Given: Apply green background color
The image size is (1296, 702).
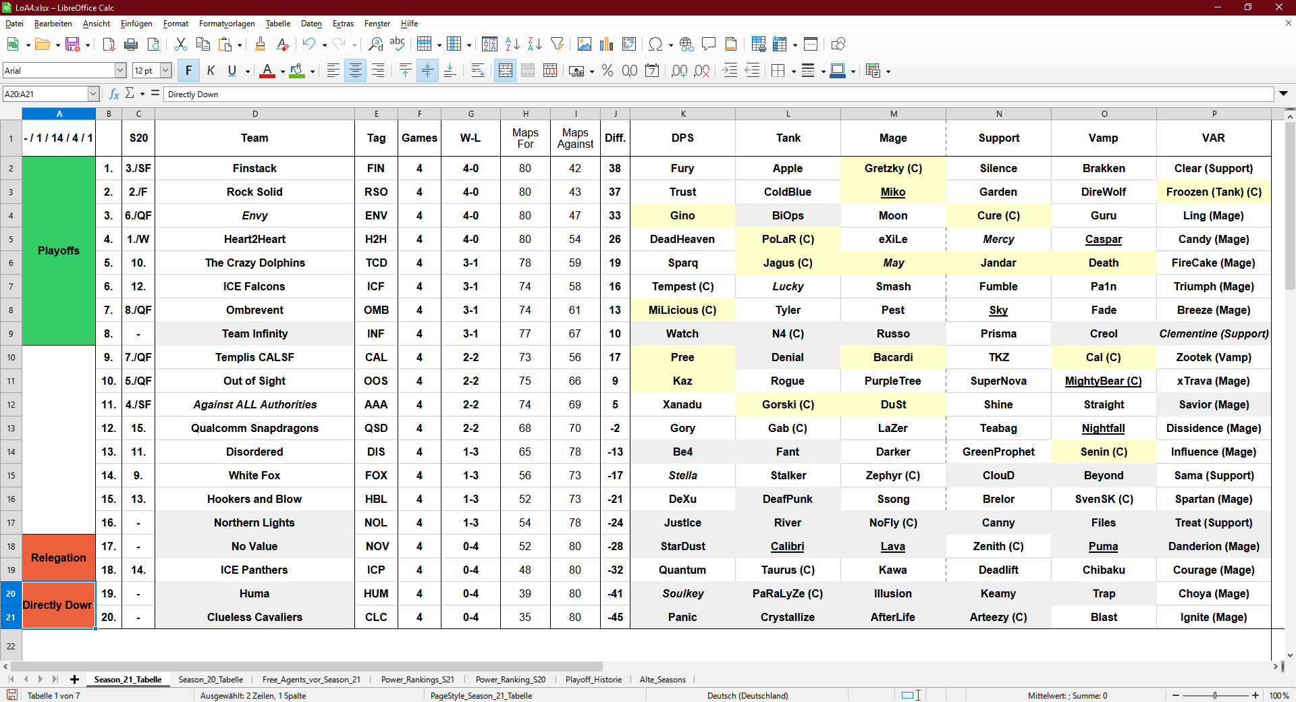Looking at the screenshot, I should (x=297, y=71).
